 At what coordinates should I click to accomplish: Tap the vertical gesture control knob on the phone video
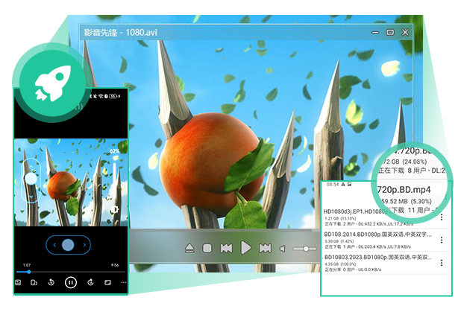pos(31,178)
